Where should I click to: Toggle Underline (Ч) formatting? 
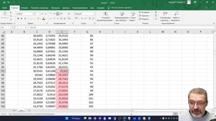point(25,18)
